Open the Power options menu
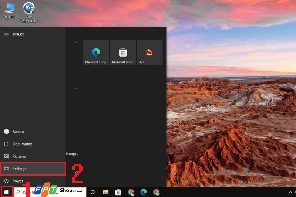Image resolution: width=296 pixels, height=197 pixels. tap(33, 181)
